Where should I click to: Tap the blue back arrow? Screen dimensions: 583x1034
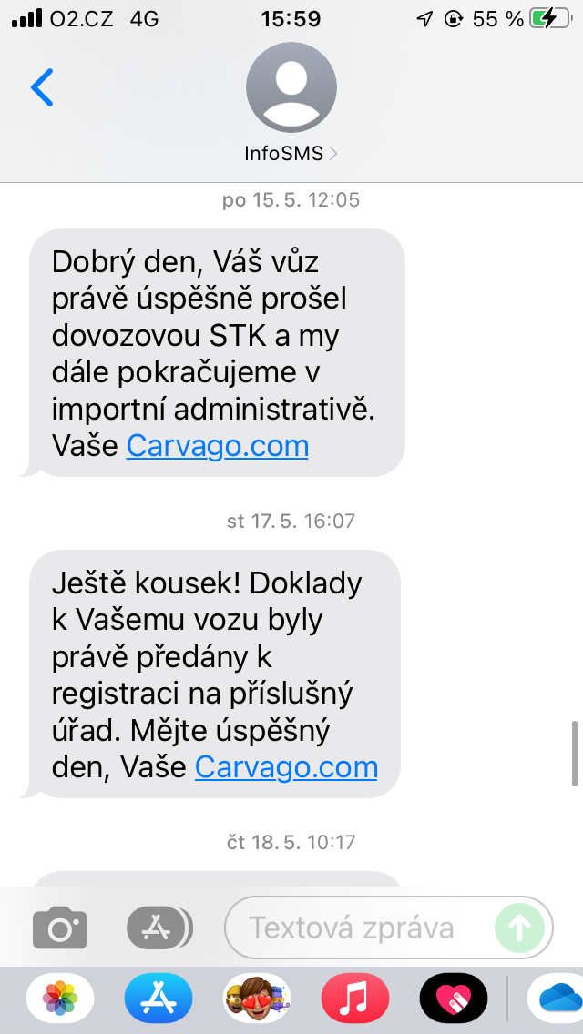click(42, 87)
